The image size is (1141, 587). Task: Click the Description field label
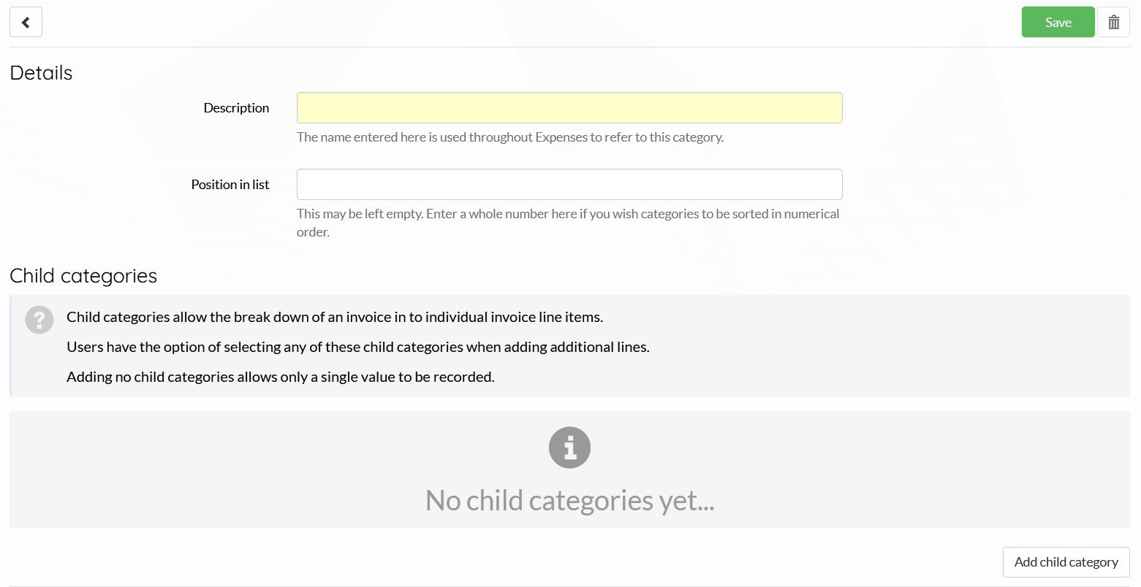coord(236,107)
